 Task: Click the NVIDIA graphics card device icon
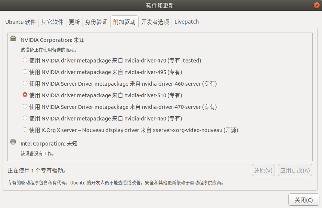(13, 38)
